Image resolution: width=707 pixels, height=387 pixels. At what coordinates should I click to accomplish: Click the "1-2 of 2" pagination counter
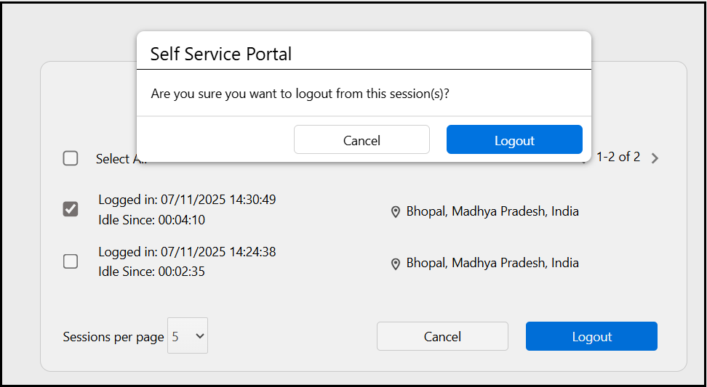[618, 157]
